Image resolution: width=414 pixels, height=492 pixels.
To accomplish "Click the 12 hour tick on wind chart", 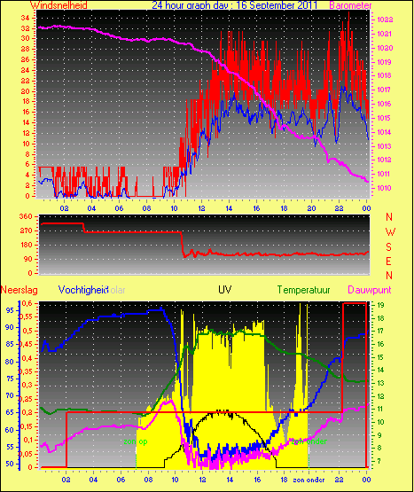I will click(201, 208).
